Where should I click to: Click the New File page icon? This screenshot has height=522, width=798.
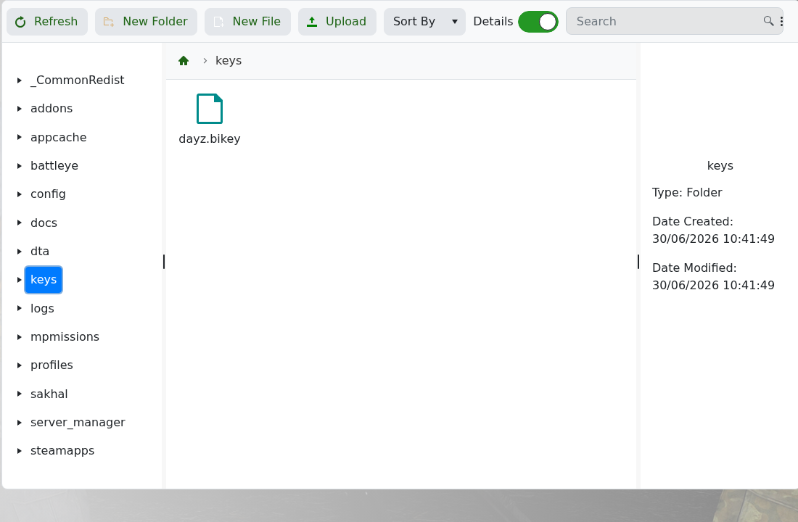[218, 22]
